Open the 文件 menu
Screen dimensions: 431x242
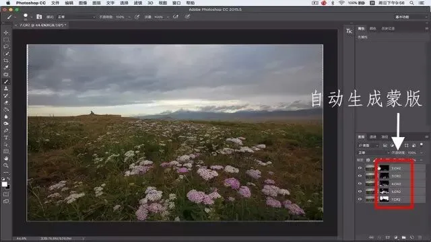pos(55,3)
